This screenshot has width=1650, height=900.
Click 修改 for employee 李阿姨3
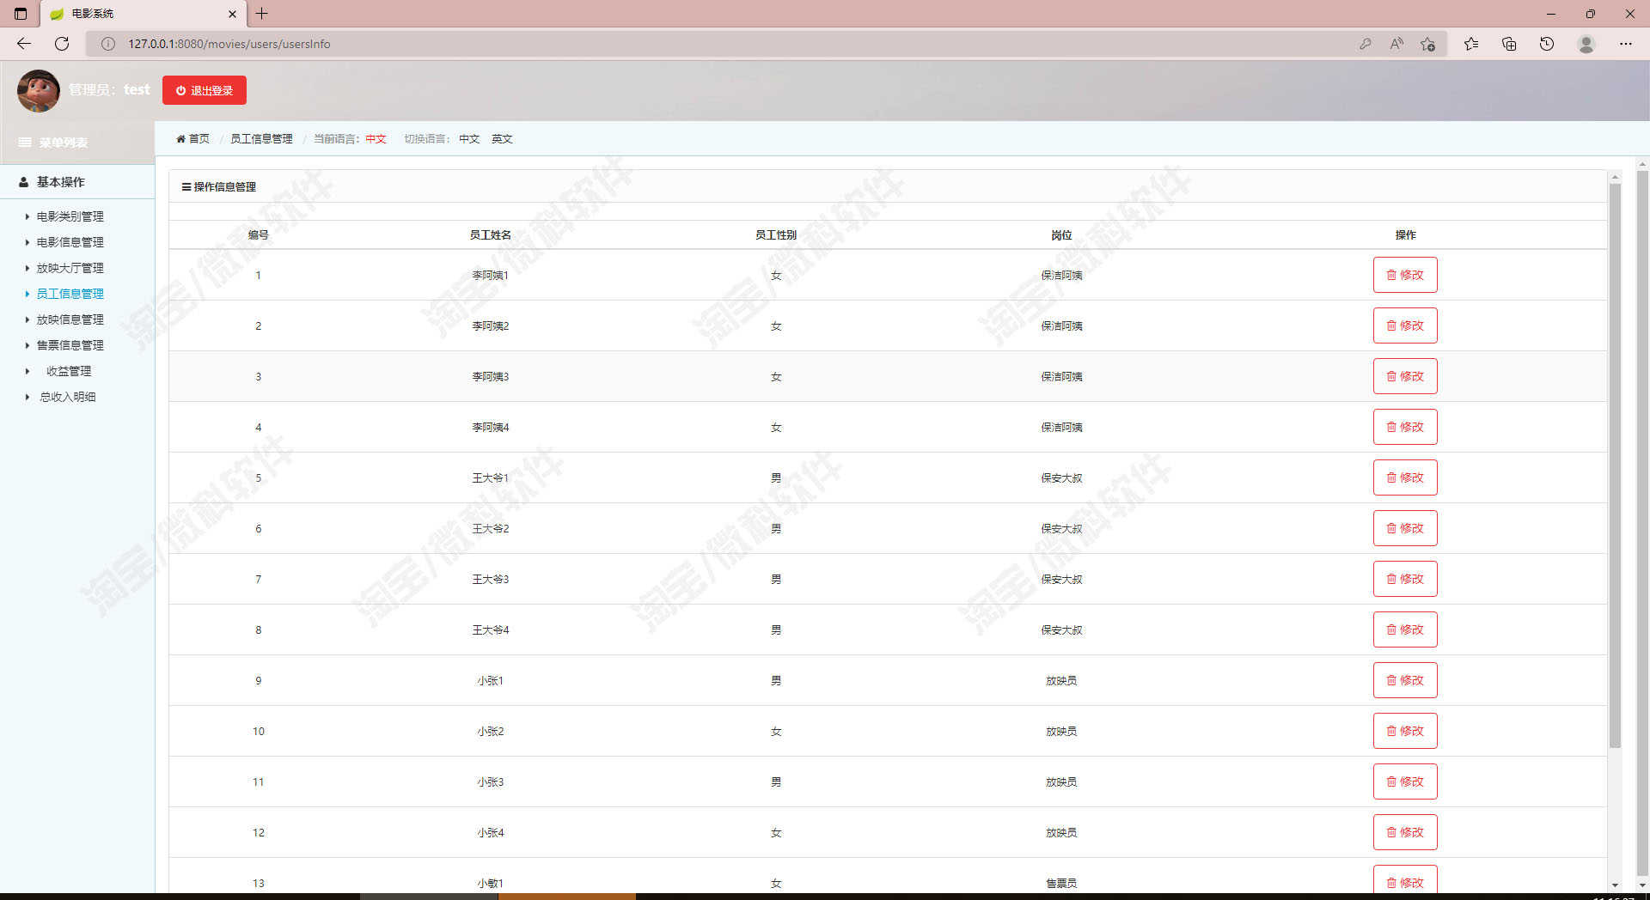click(1405, 376)
